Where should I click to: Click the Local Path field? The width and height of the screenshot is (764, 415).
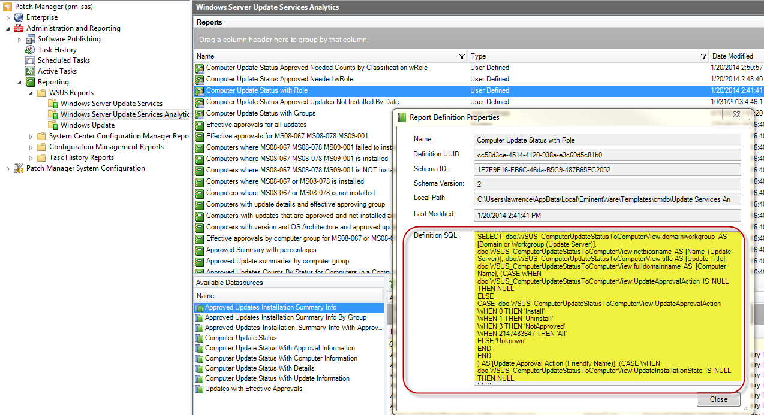(x=607, y=199)
